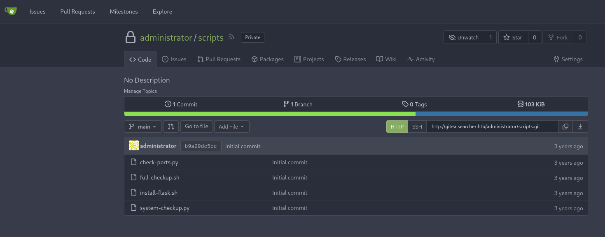Copy the repository clone URL

pos(565,127)
